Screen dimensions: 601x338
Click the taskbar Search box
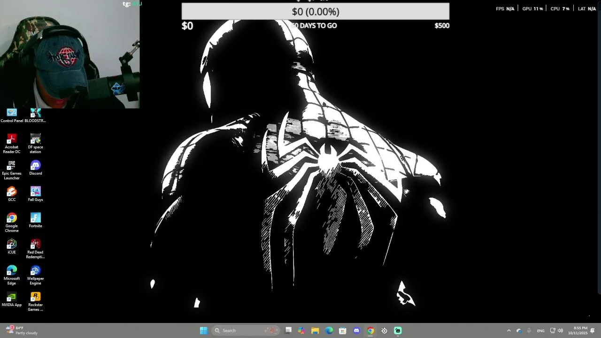coord(245,330)
